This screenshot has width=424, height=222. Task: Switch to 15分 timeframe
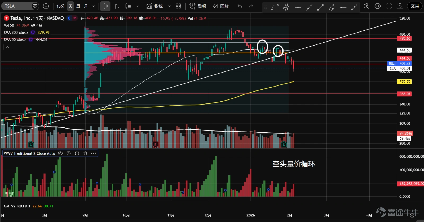click(60, 6)
